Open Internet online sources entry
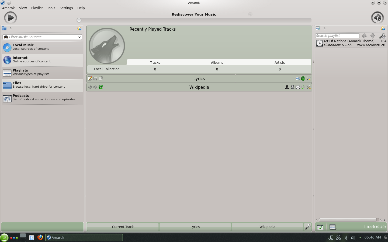Viewport: 388px width, 242px height. tap(42, 60)
